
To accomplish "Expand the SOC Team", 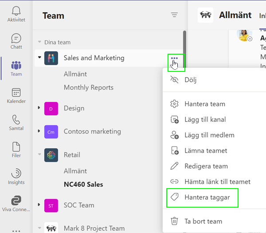I will coord(39,205).
